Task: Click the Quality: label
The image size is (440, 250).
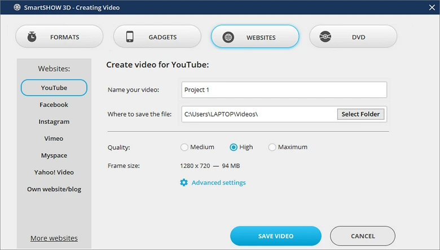Action: coord(118,148)
